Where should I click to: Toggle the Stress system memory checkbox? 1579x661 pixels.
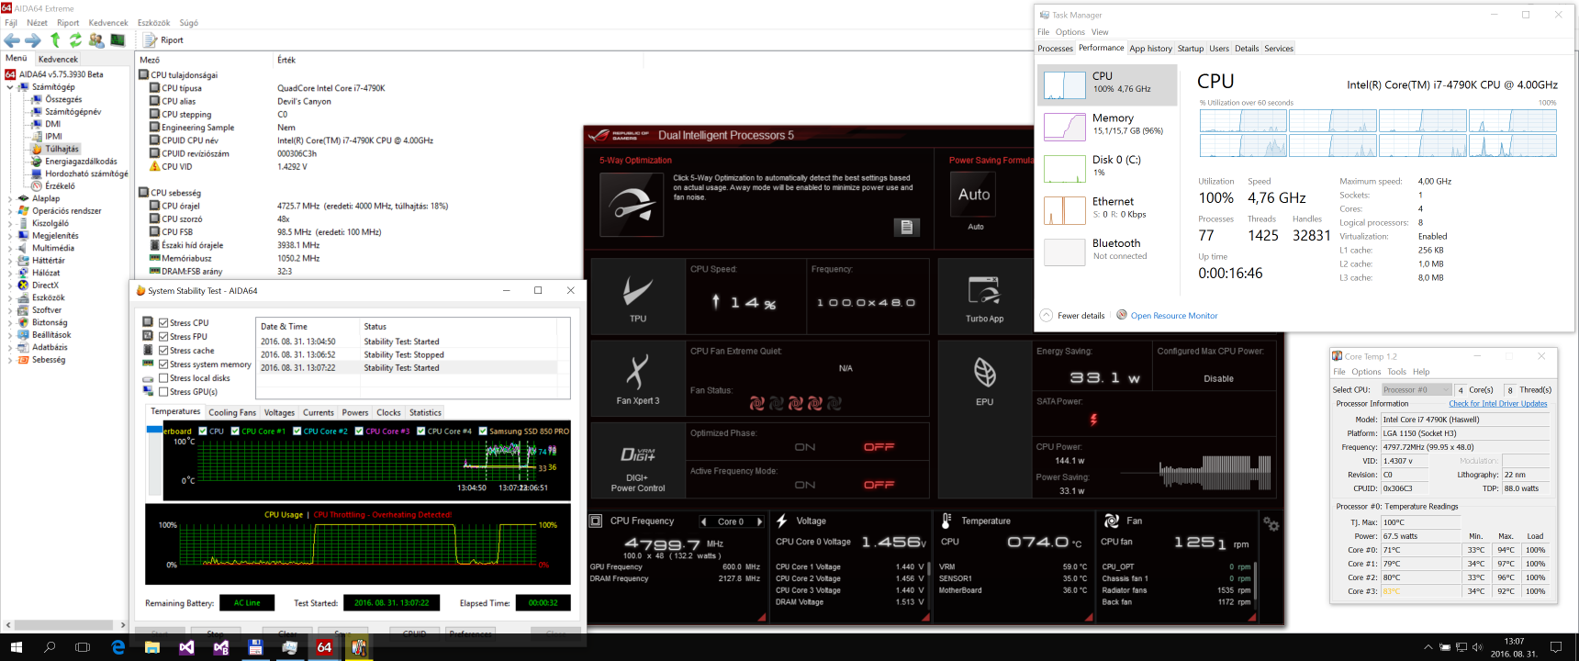pos(163,364)
